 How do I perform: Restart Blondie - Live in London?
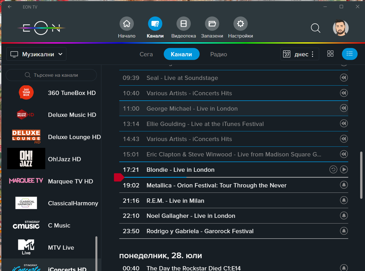click(333, 169)
